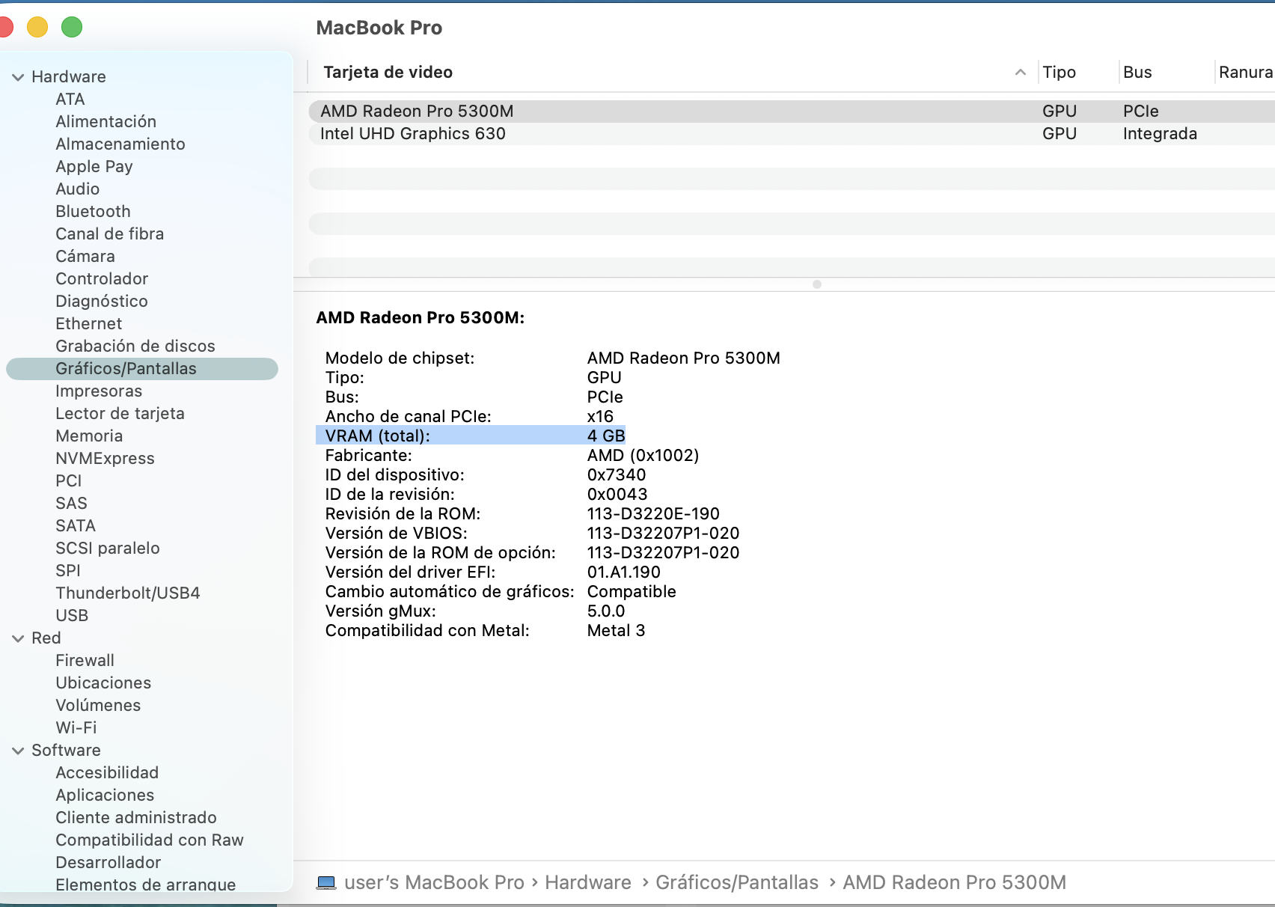The height and width of the screenshot is (907, 1275).
Task: Click Hardware in the path bar
Action: 588,883
